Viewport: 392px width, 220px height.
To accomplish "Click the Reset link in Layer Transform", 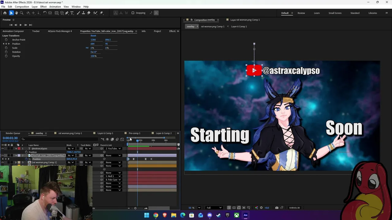I will coord(93,36).
